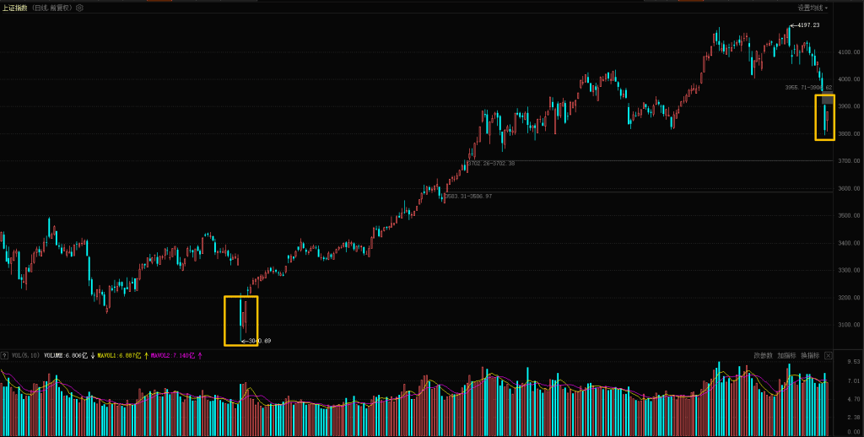Select the MAVOL1 yellow average label
The height and width of the screenshot is (437, 864).
tap(119, 356)
